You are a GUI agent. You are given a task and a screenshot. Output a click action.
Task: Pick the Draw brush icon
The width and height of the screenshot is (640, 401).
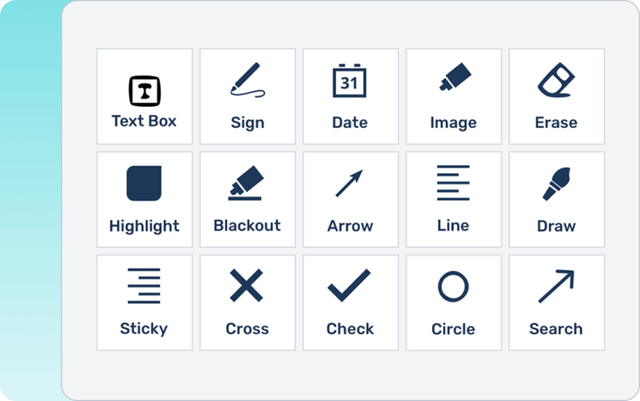click(x=556, y=183)
